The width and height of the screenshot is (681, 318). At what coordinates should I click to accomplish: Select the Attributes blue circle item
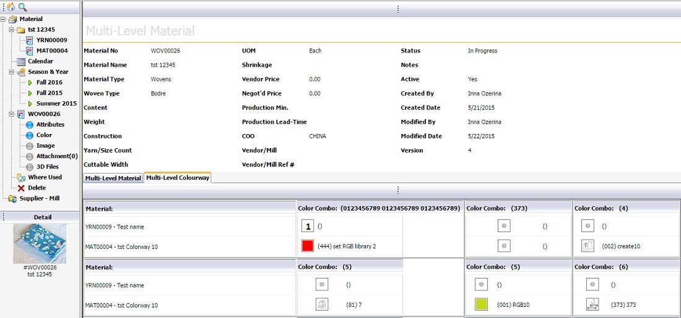pos(50,124)
